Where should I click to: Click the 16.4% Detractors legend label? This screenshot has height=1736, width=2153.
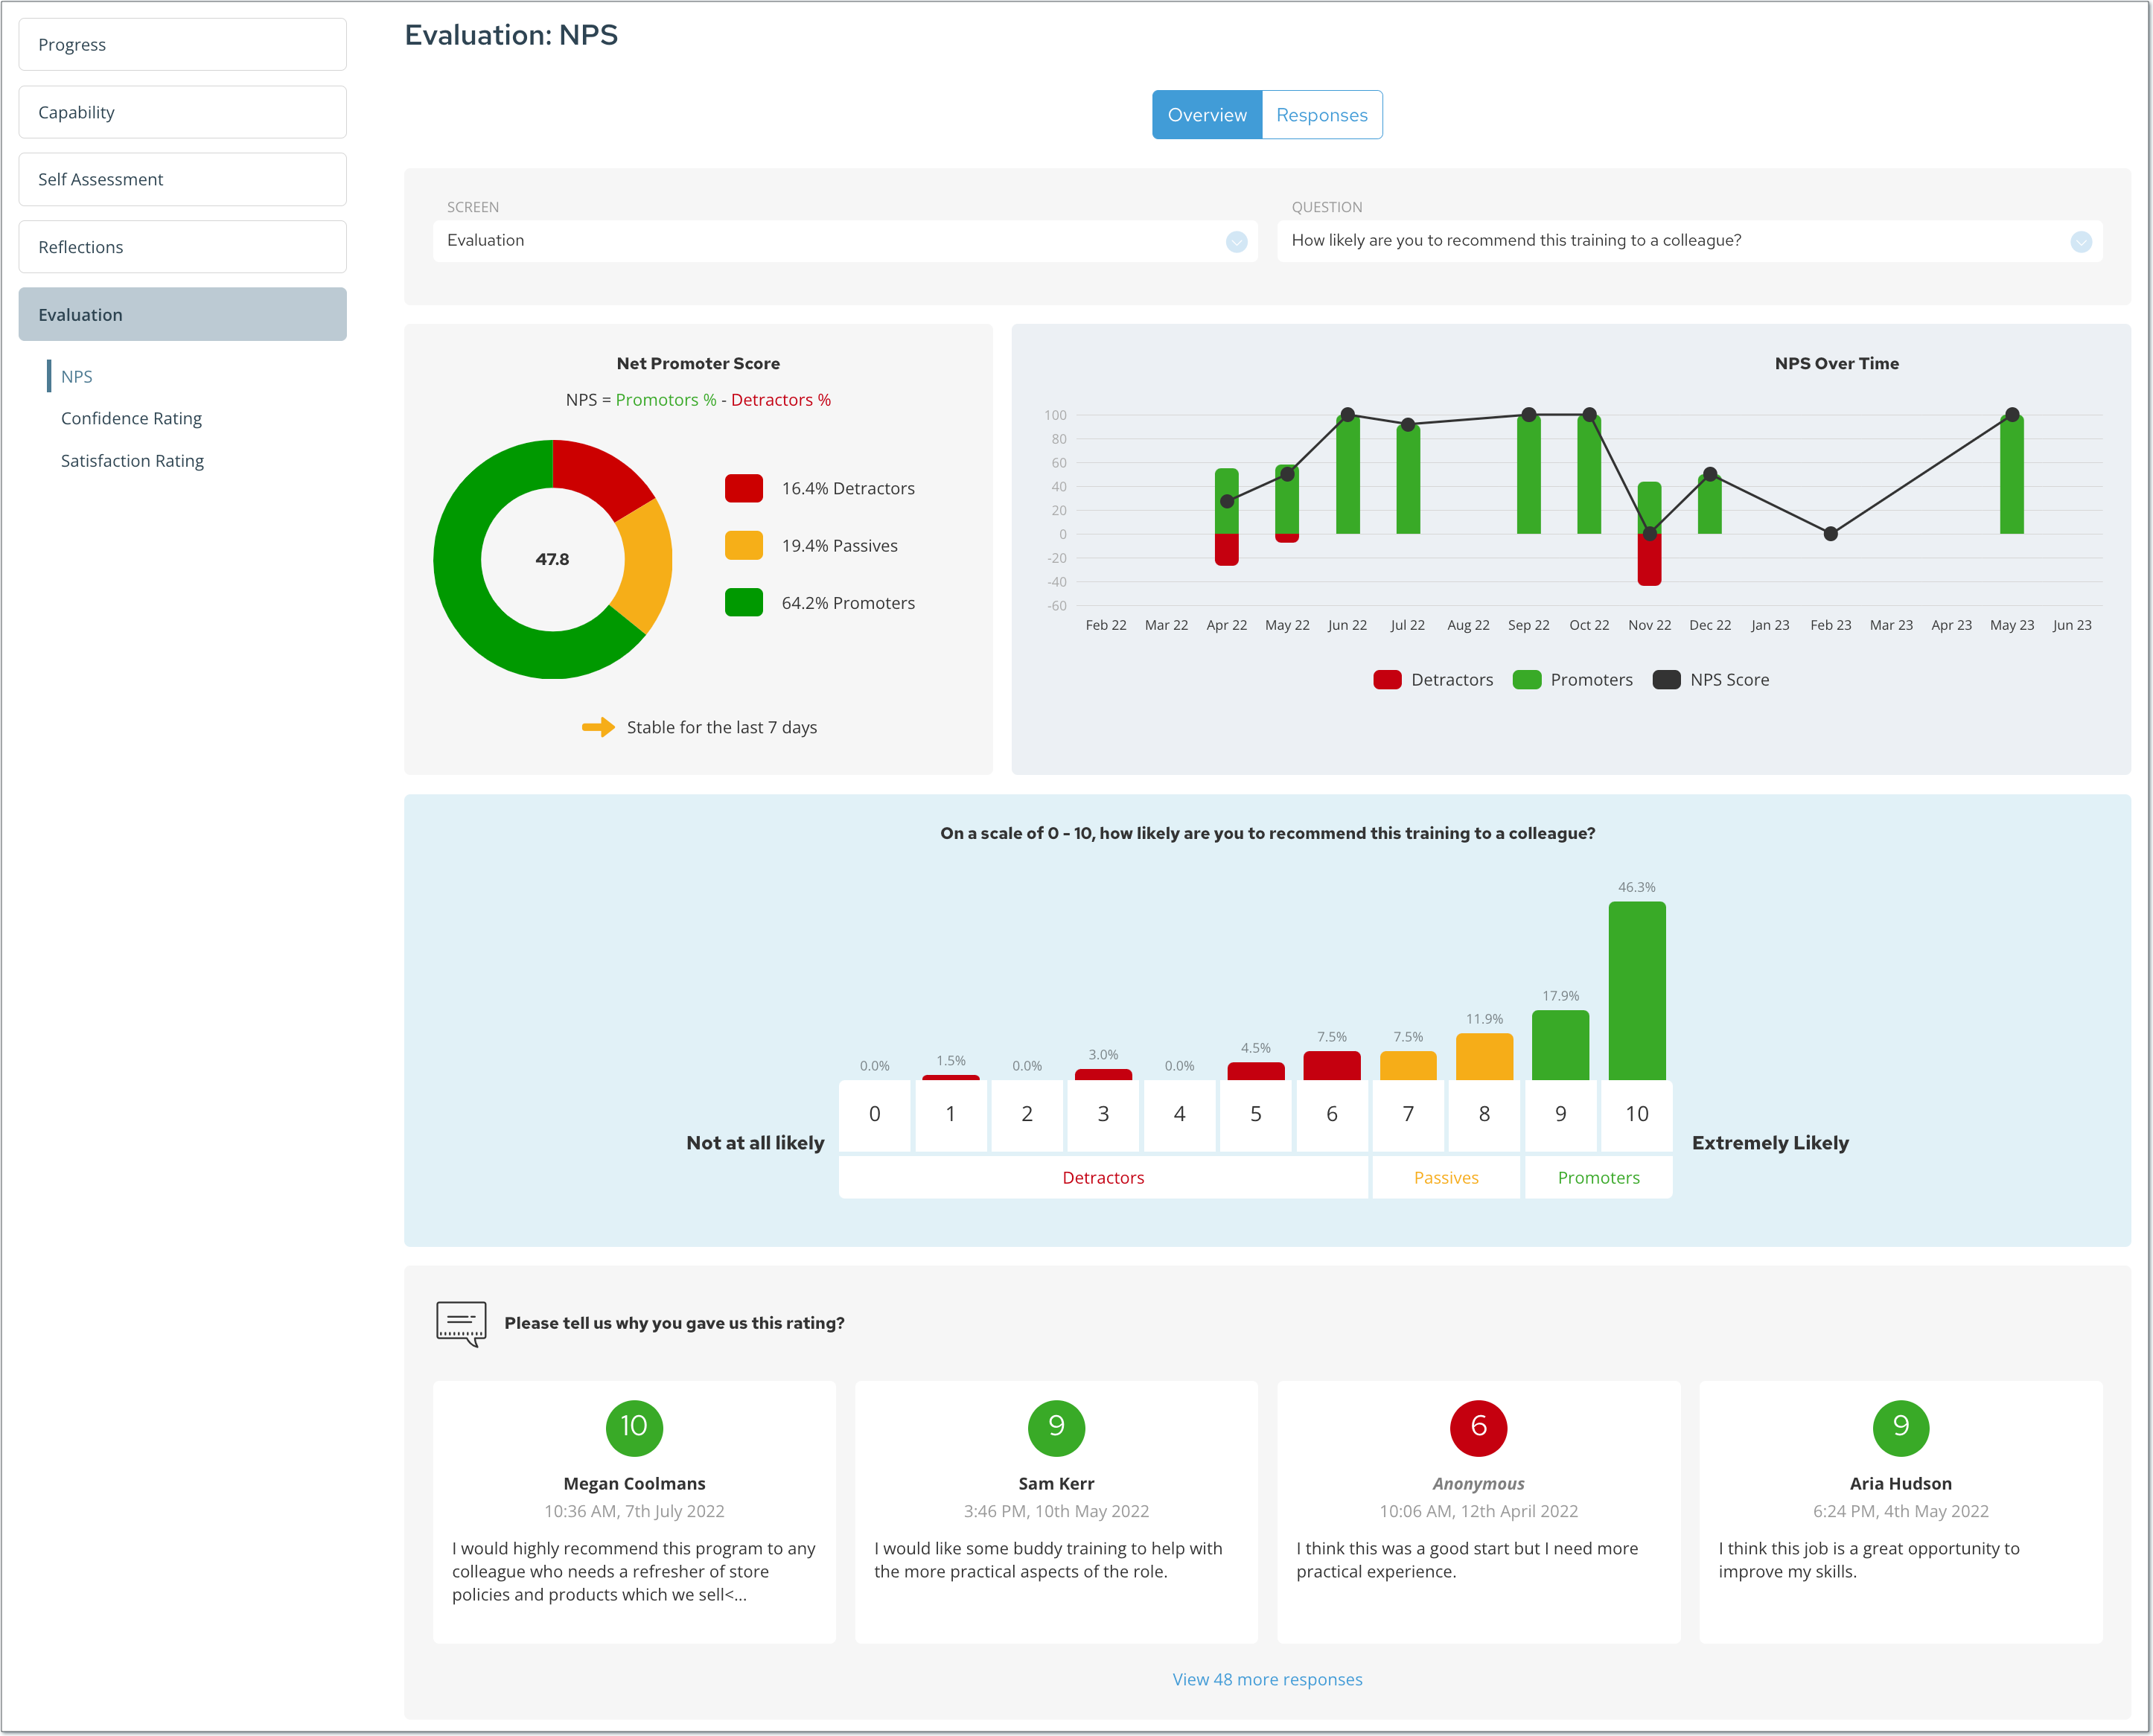point(847,488)
